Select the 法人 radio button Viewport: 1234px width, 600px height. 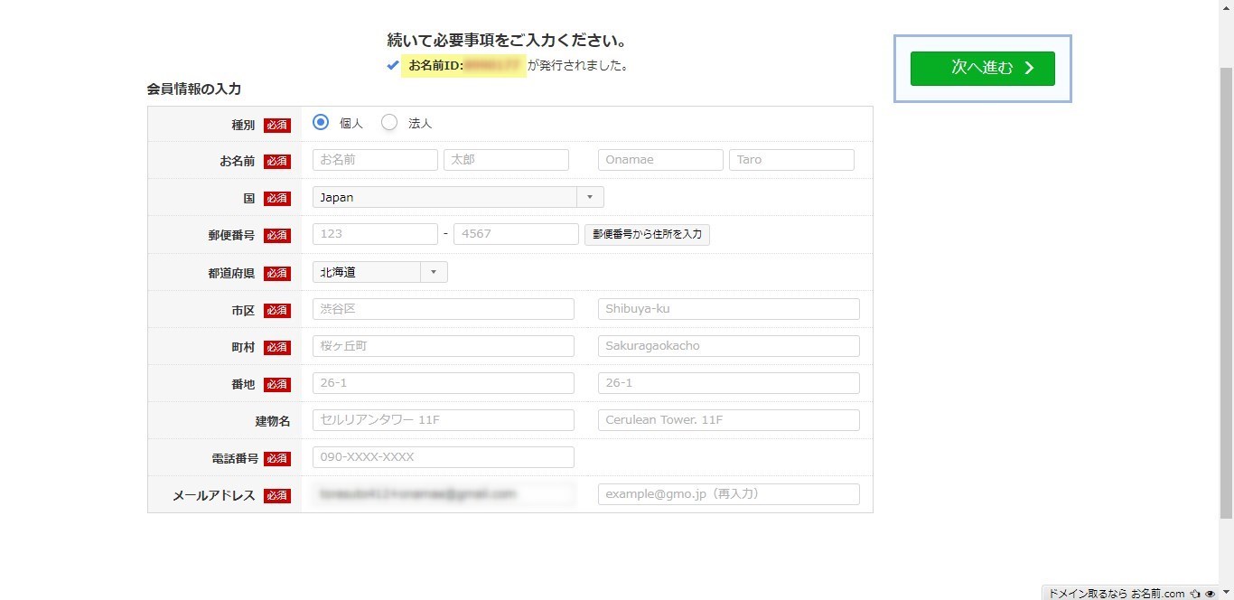pos(388,122)
